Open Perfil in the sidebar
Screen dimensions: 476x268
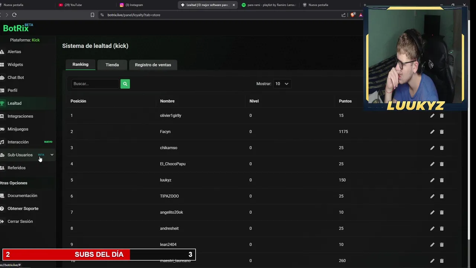(x=12, y=90)
